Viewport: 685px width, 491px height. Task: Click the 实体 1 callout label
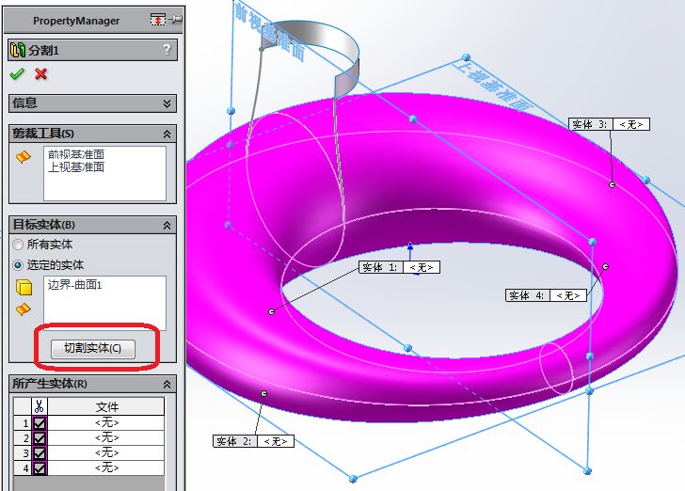[x=380, y=267]
